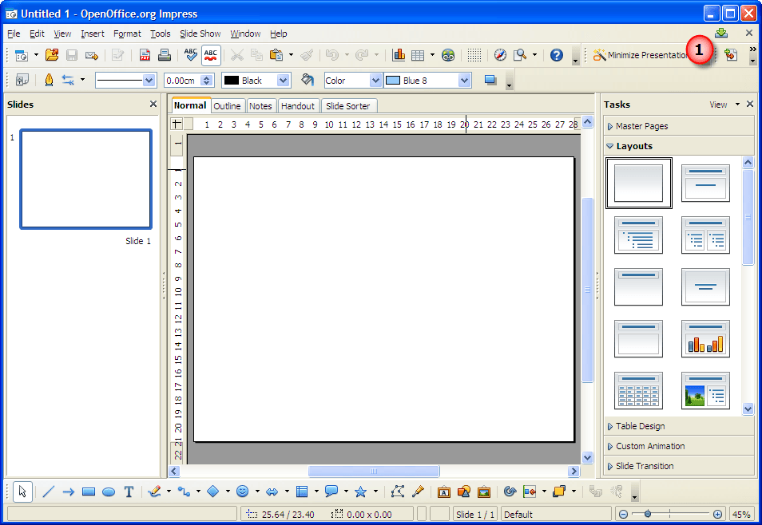Toggle the Shadow button in line toolbar
The image size is (762, 525).
click(490, 80)
